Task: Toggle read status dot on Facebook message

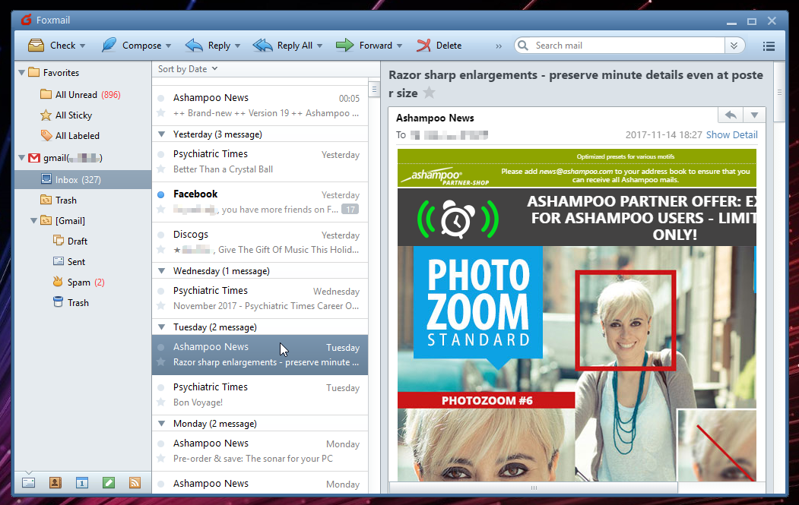Action: click(x=161, y=194)
